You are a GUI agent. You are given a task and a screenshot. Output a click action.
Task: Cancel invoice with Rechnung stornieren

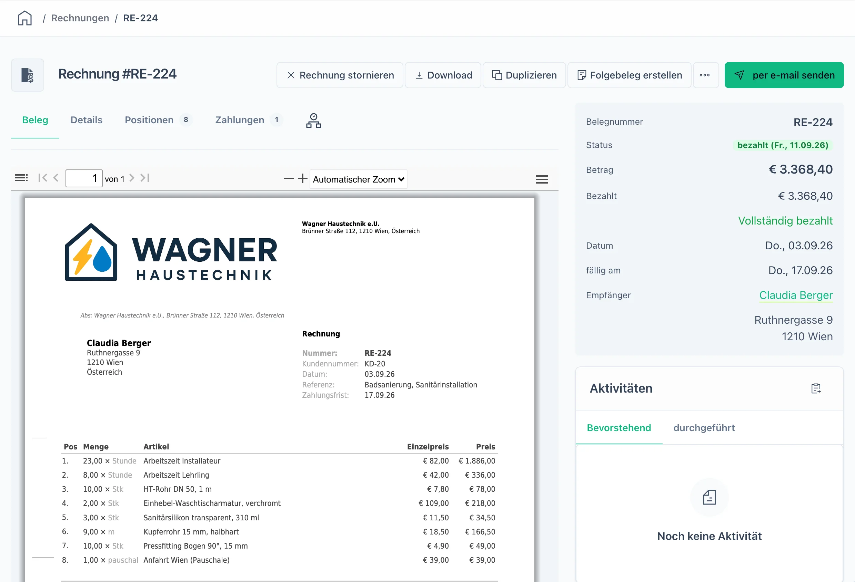[x=340, y=75]
